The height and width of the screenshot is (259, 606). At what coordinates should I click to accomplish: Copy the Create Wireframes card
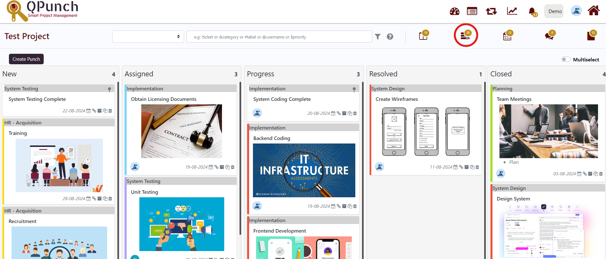(472, 167)
